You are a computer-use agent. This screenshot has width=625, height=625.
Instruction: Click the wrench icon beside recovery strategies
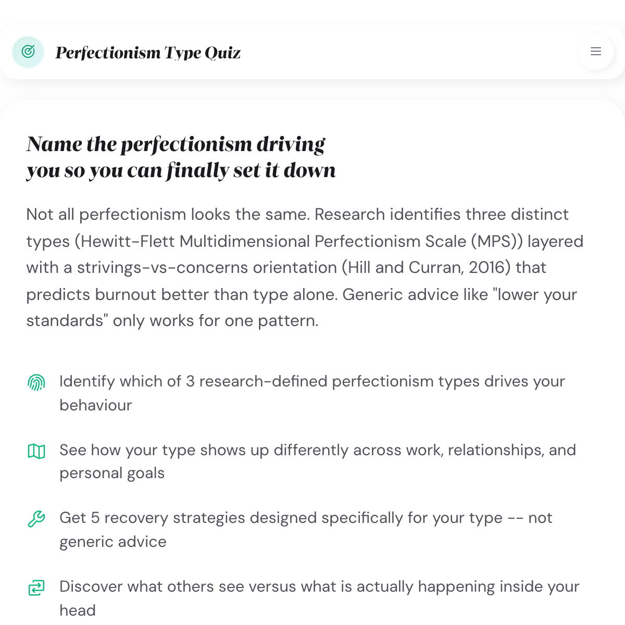coord(36,519)
